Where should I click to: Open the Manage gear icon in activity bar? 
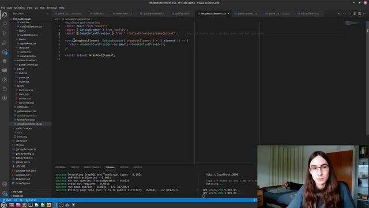(5, 194)
